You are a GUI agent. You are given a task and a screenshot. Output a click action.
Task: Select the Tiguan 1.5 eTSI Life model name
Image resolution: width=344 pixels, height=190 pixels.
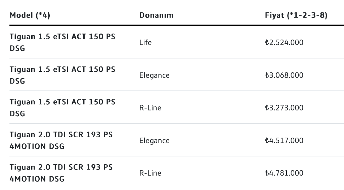point(62,42)
